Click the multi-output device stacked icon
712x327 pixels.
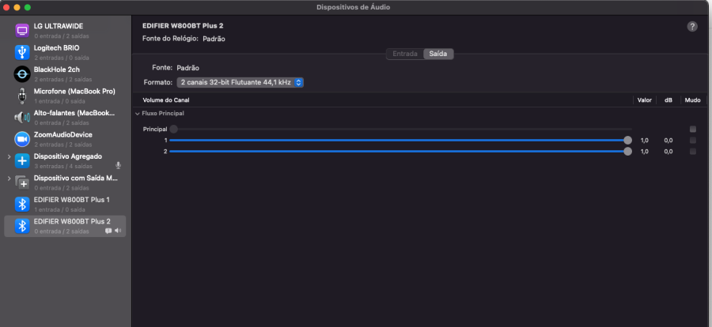click(x=22, y=182)
